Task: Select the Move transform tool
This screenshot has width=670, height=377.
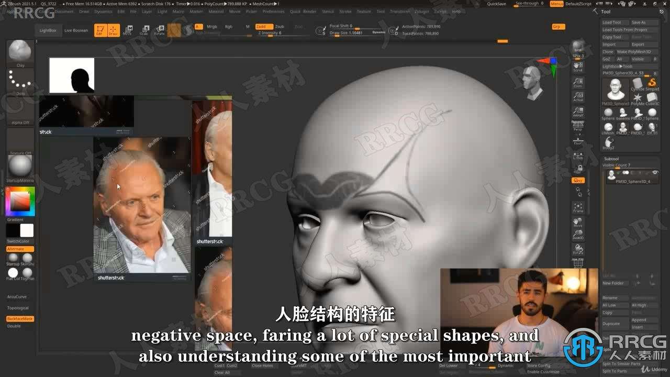Action: 127,30
